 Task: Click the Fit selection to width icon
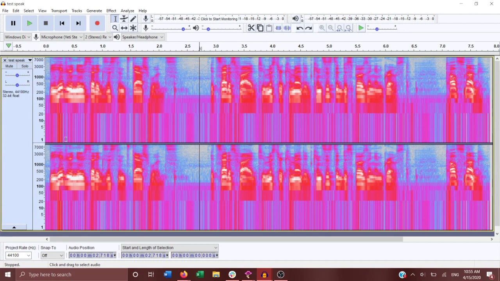tap(340, 28)
